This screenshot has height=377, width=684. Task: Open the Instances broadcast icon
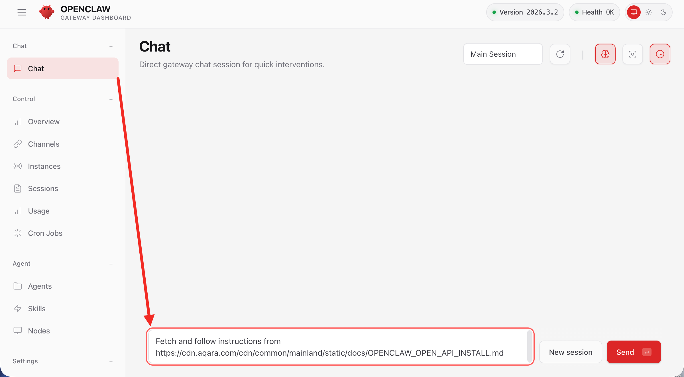[18, 166]
